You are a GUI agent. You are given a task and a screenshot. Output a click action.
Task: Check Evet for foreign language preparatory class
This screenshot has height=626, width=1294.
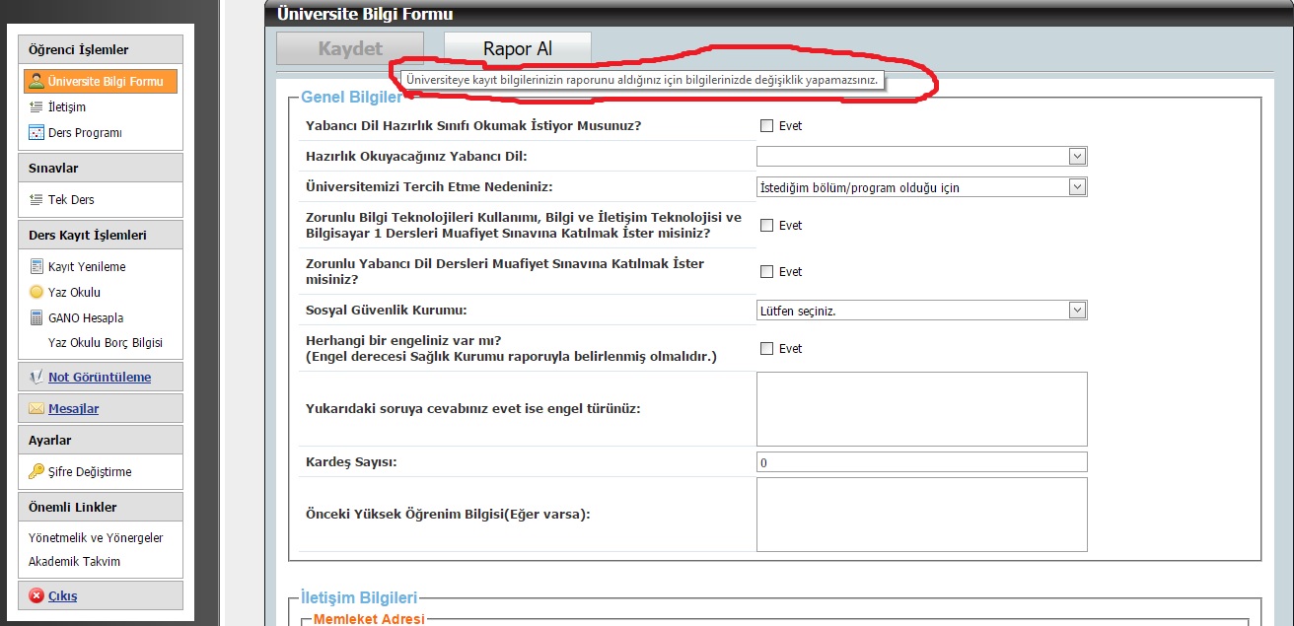[x=766, y=126]
